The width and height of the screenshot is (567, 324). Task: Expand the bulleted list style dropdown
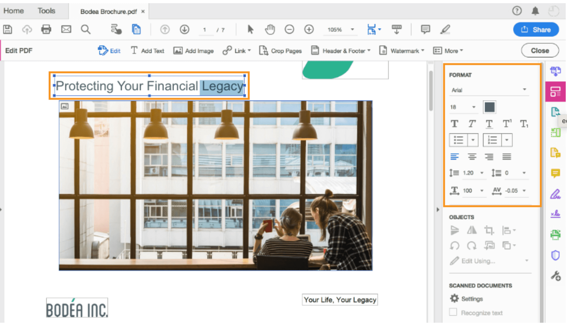tap(473, 140)
